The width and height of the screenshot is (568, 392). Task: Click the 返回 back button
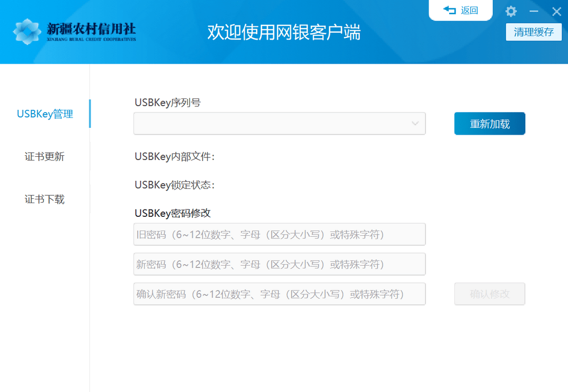coord(460,10)
